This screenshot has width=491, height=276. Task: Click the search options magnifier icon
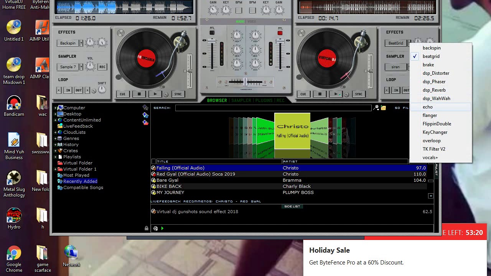pos(376,108)
